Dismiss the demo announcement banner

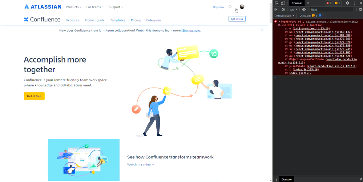click(x=262, y=31)
